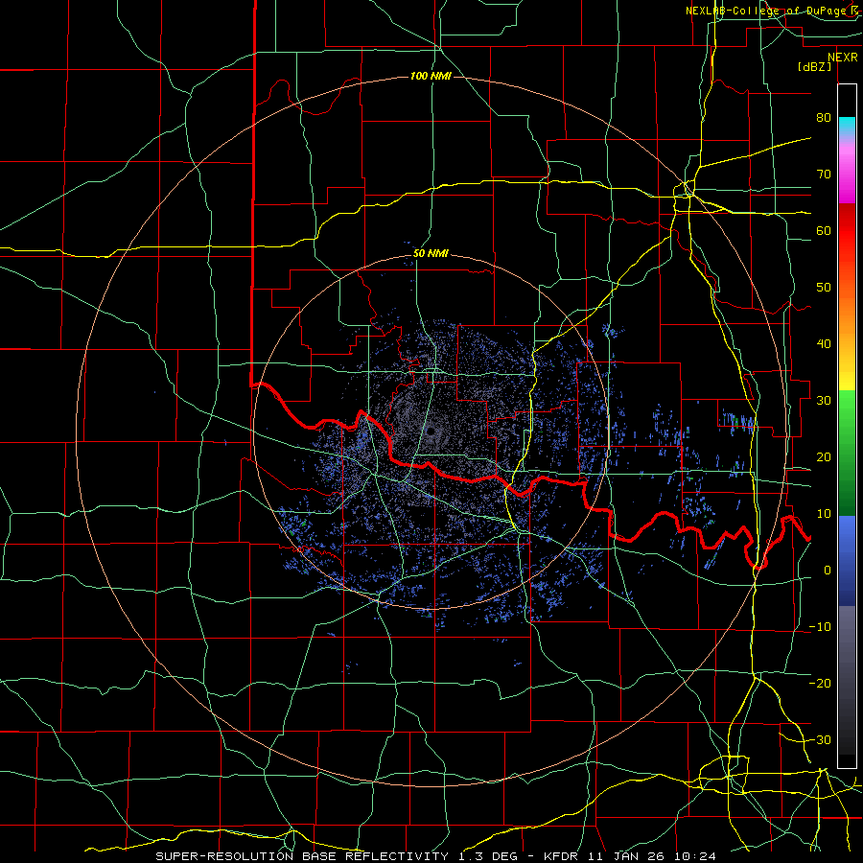Click the -20 dBZ scale value
The height and width of the screenshot is (863, 863).
(x=820, y=683)
